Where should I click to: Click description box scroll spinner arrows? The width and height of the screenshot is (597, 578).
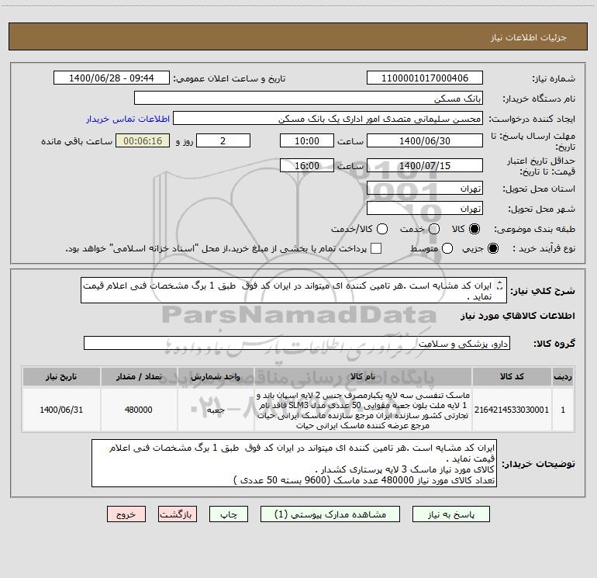(x=500, y=286)
